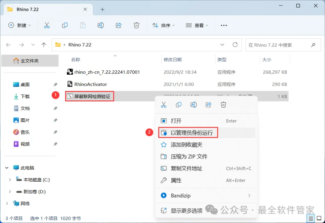
Task: Open 桌面 in sidebar
Action: [25, 85]
